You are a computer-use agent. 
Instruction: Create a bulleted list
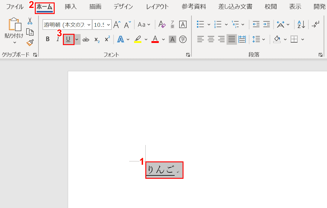click(200, 25)
